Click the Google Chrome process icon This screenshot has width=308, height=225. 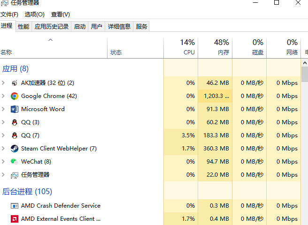tap(15, 96)
